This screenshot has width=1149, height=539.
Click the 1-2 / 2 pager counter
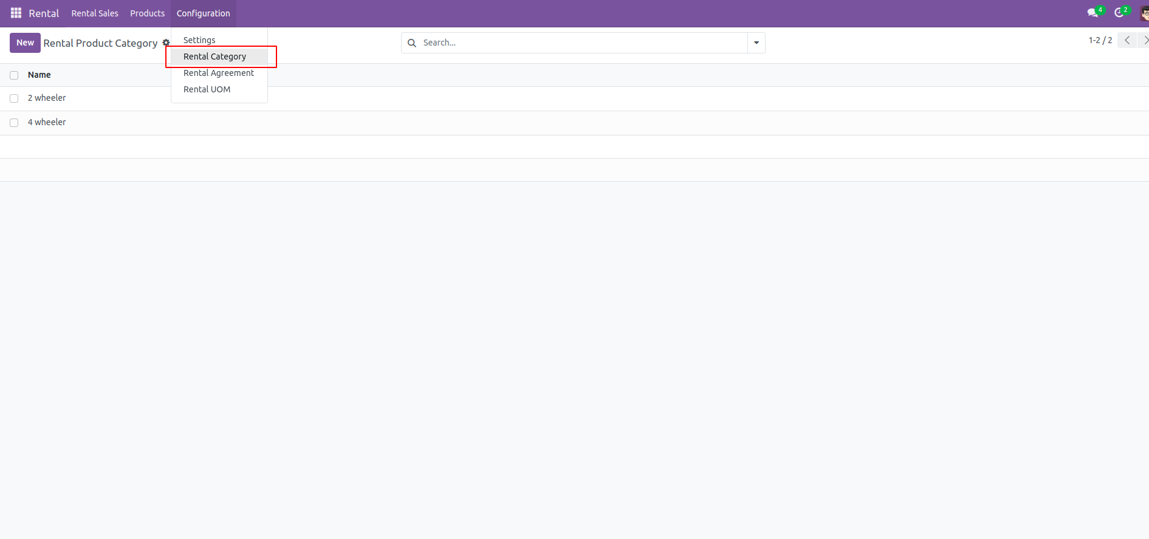click(x=1100, y=40)
